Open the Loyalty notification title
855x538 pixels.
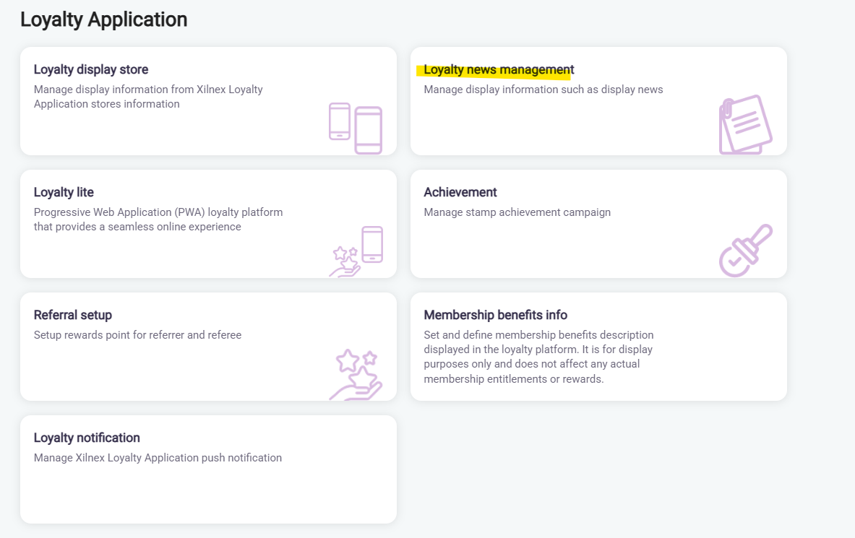87,438
